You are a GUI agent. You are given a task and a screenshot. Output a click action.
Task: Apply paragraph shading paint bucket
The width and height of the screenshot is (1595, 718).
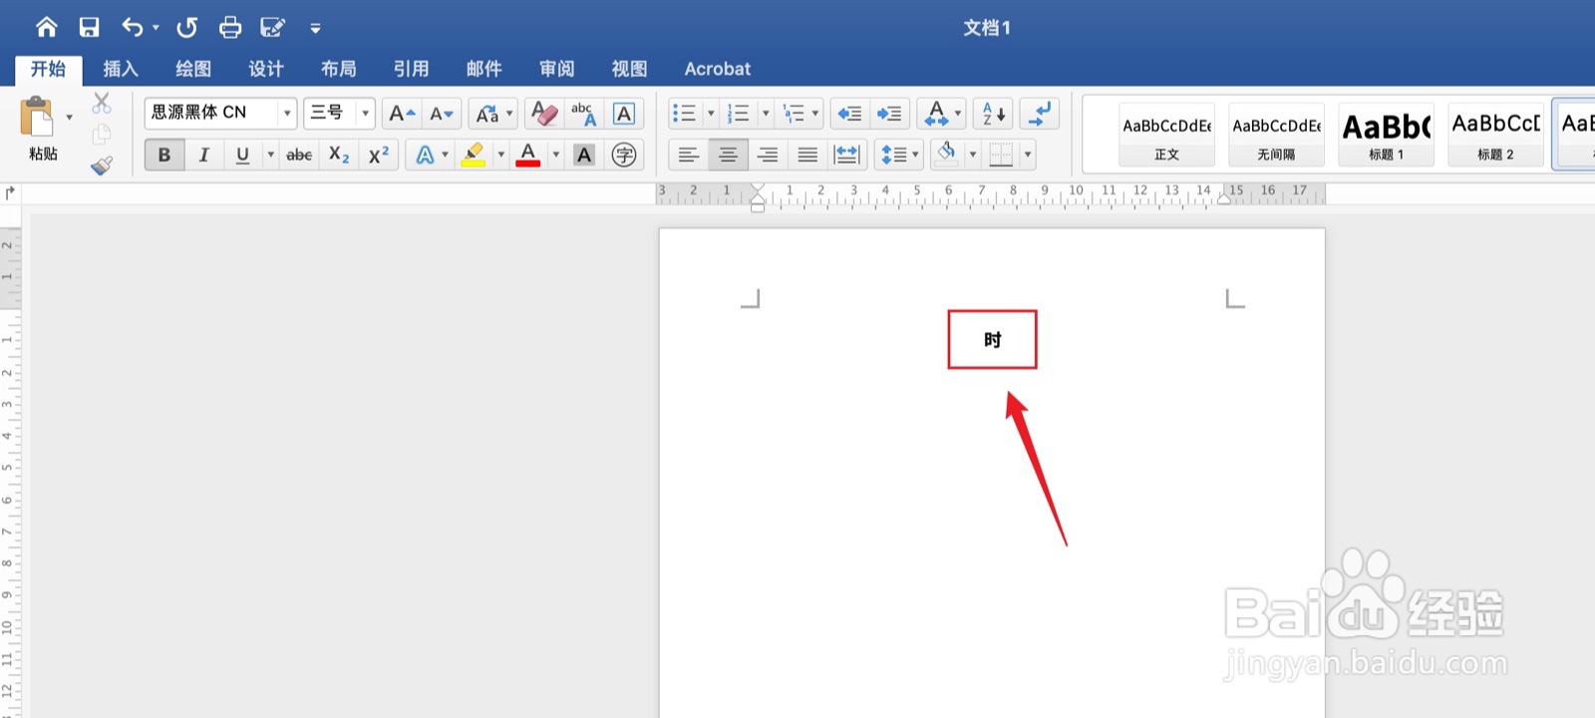coord(946,155)
